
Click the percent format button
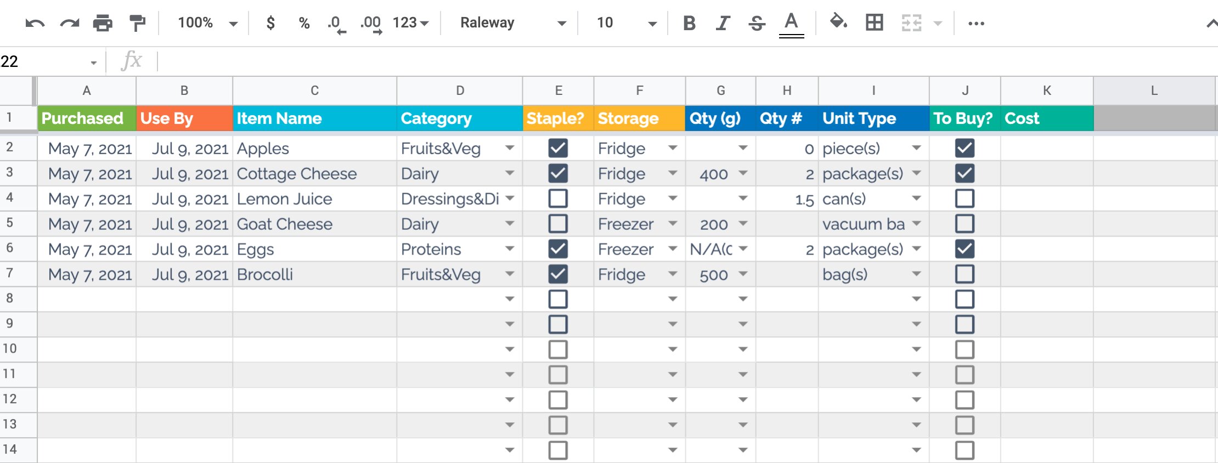[304, 23]
